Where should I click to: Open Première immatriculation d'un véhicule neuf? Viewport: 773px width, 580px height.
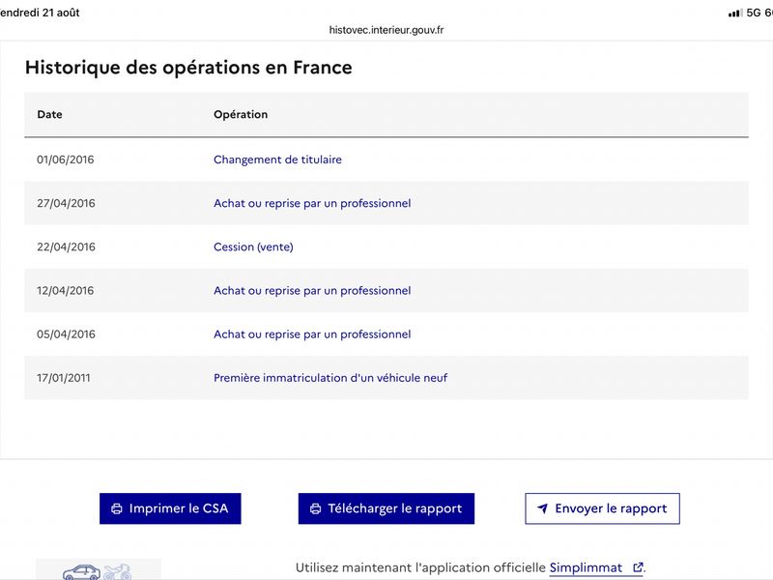(x=330, y=378)
